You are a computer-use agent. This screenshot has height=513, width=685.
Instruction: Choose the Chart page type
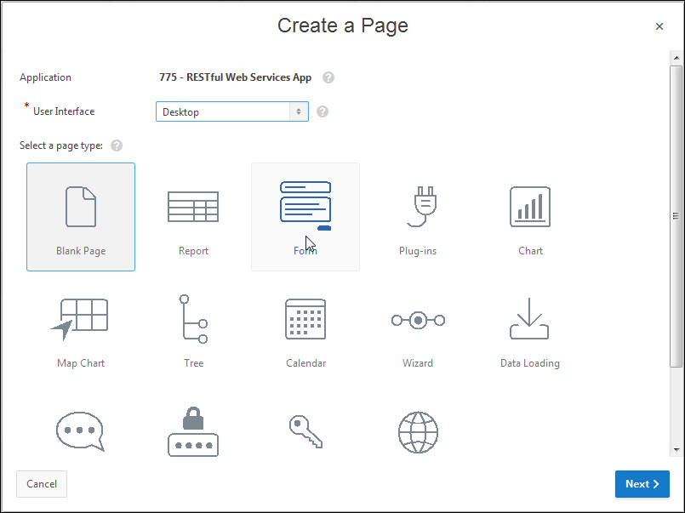click(x=530, y=217)
